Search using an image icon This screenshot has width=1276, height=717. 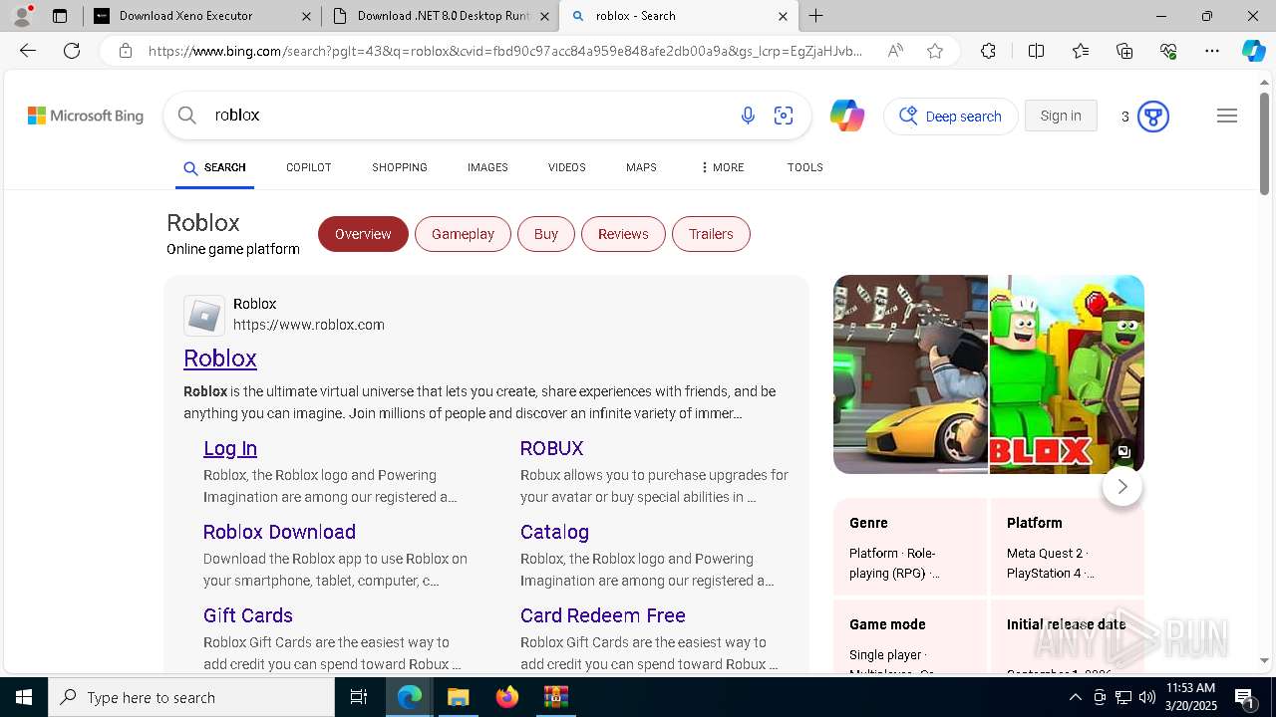point(784,116)
